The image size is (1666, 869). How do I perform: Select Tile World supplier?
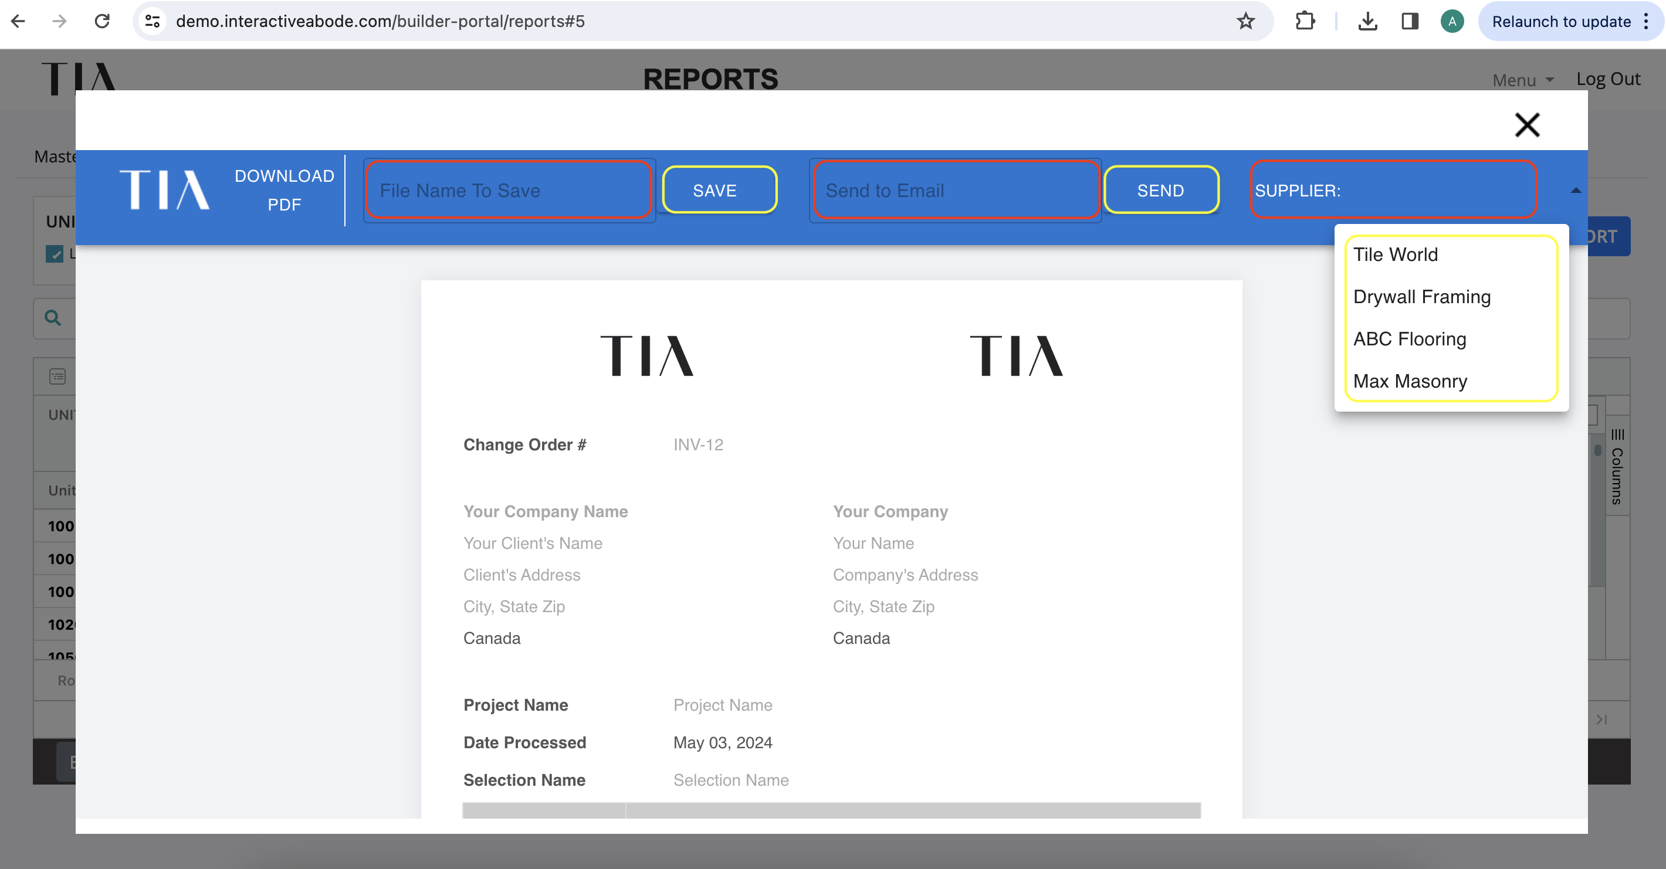click(1451, 254)
